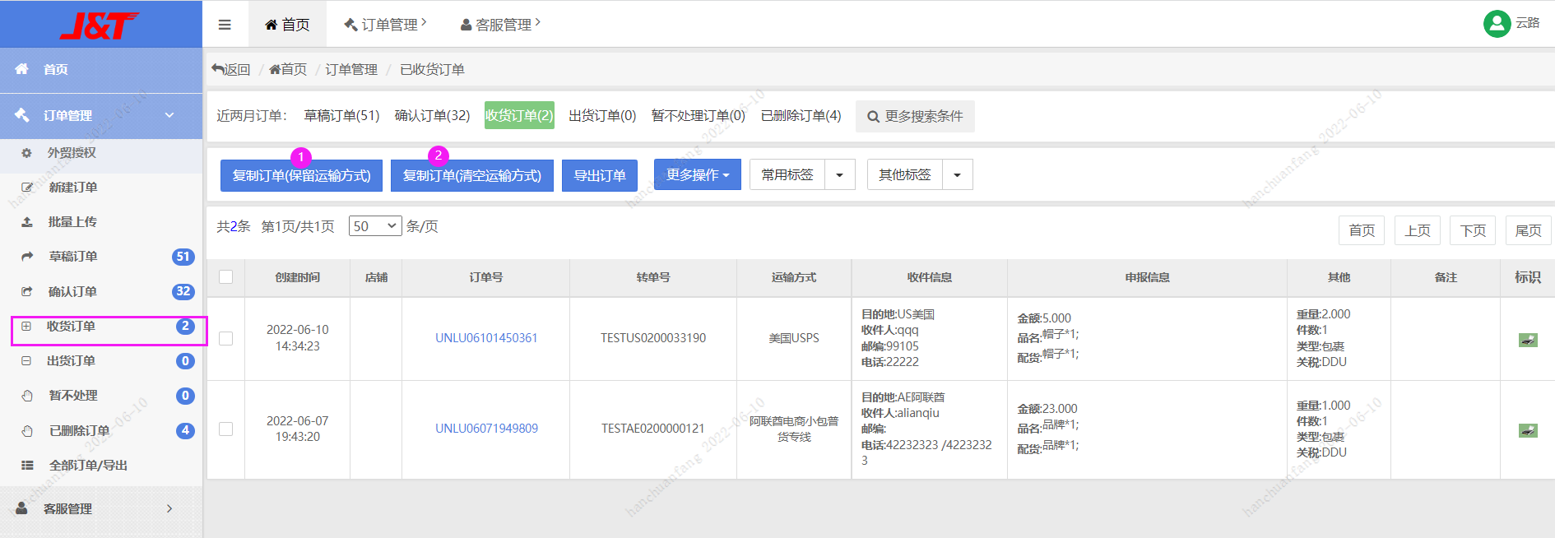Screen dimensions: 1555x538
Task: Select the 暂不处理订单(0) filter tab
Action: click(698, 116)
